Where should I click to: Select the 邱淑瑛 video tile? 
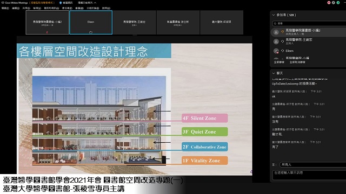[222, 23]
